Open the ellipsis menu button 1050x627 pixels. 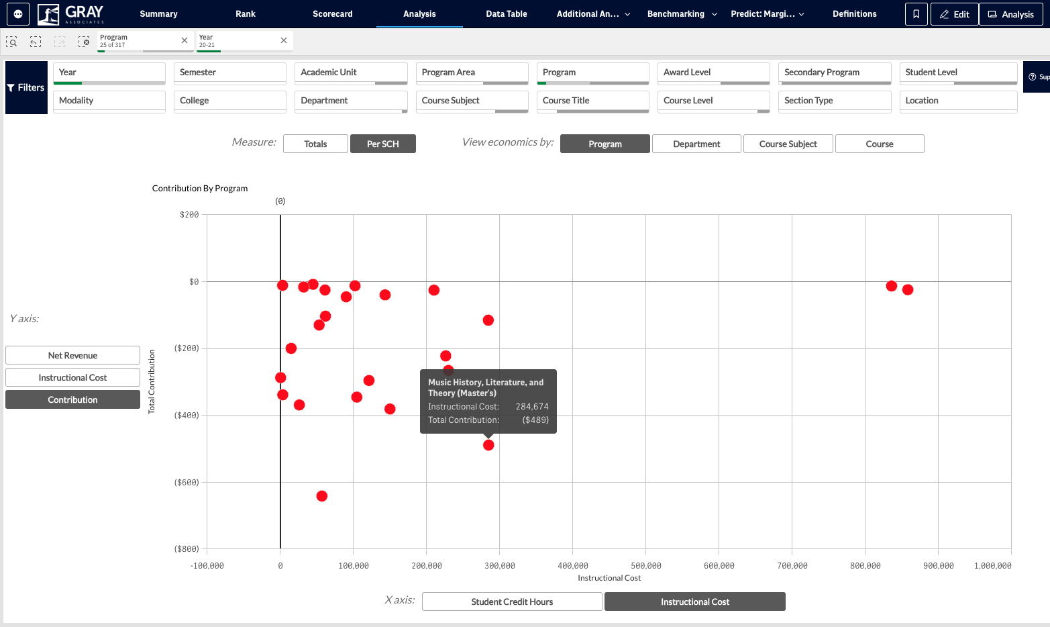(18, 14)
